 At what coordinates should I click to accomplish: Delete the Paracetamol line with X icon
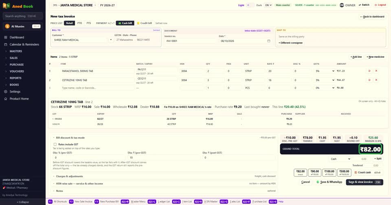[x=376, y=71]
